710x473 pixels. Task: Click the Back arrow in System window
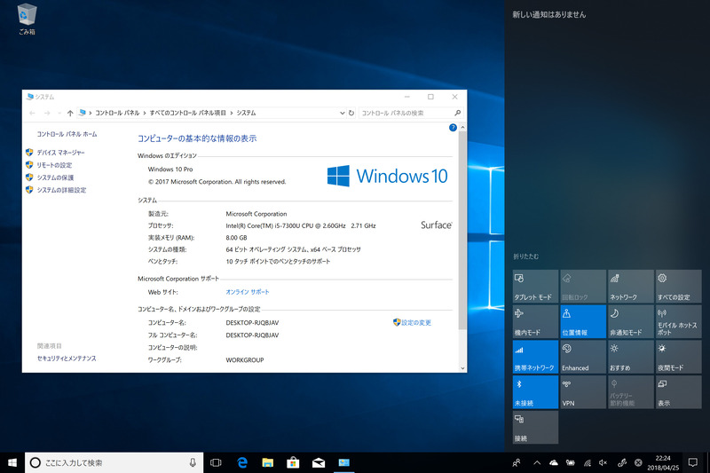32,114
